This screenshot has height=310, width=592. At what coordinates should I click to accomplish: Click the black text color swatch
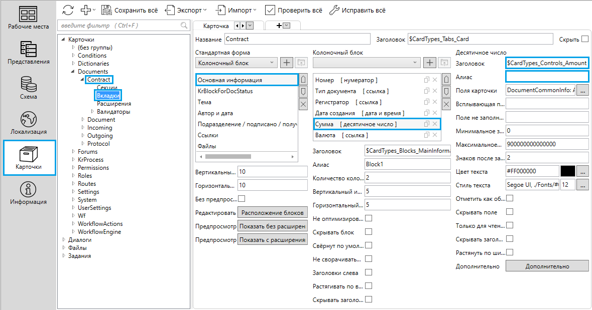(567, 171)
